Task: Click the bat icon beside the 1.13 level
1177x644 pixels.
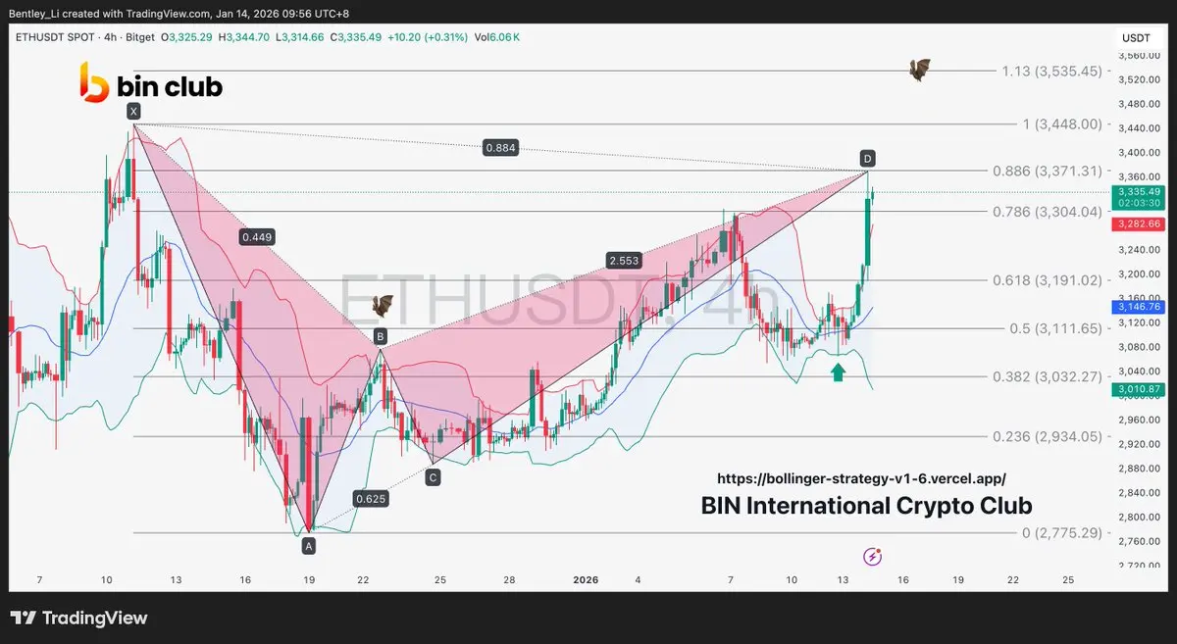Action: (x=919, y=70)
